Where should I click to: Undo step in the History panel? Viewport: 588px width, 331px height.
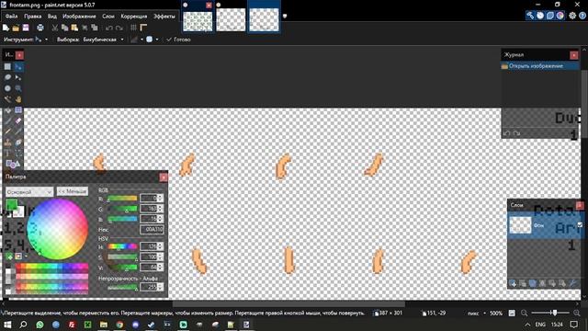(507, 133)
